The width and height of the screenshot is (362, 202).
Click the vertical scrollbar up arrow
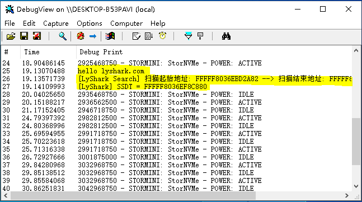click(356, 50)
